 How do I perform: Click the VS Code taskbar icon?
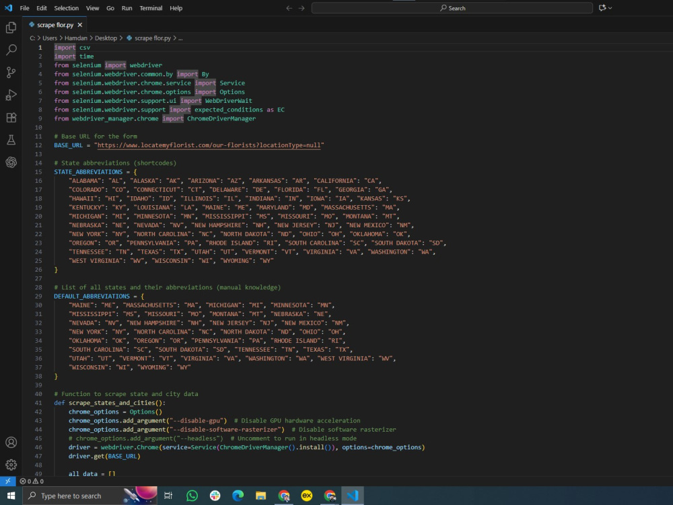tap(353, 496)
